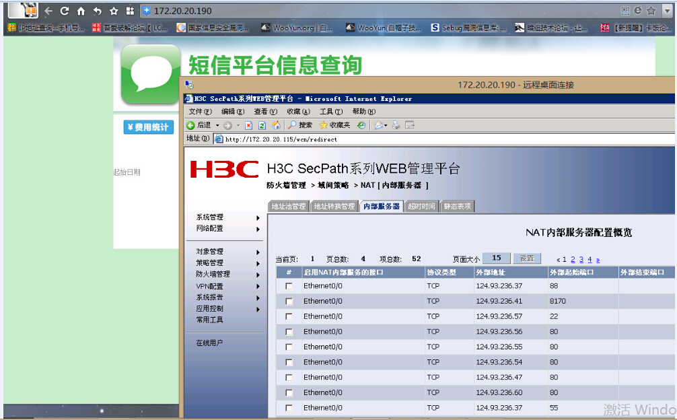Switch to 地址转换管理 tab
677x420 pixels.
(334, 207)
